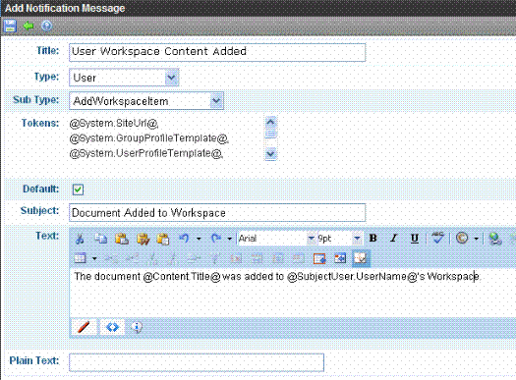Select the @System.SiteUrl@ token
The height and width of the screenshot is (380, 516).
pos(114,124)
